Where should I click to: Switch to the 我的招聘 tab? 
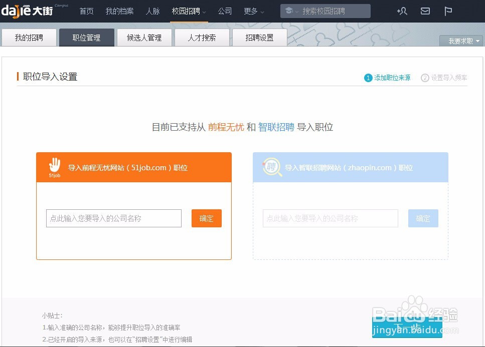click(29, 38)
